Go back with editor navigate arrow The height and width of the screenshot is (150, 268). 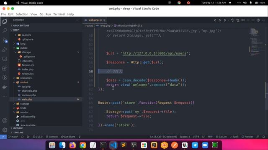(x=215, y=20)
